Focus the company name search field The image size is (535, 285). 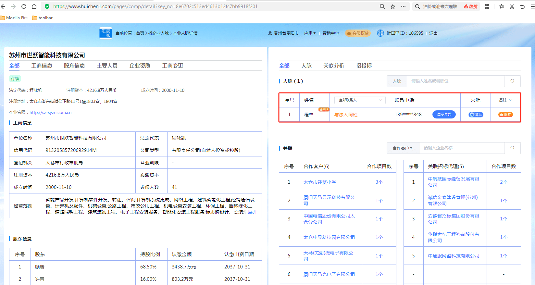462,148
